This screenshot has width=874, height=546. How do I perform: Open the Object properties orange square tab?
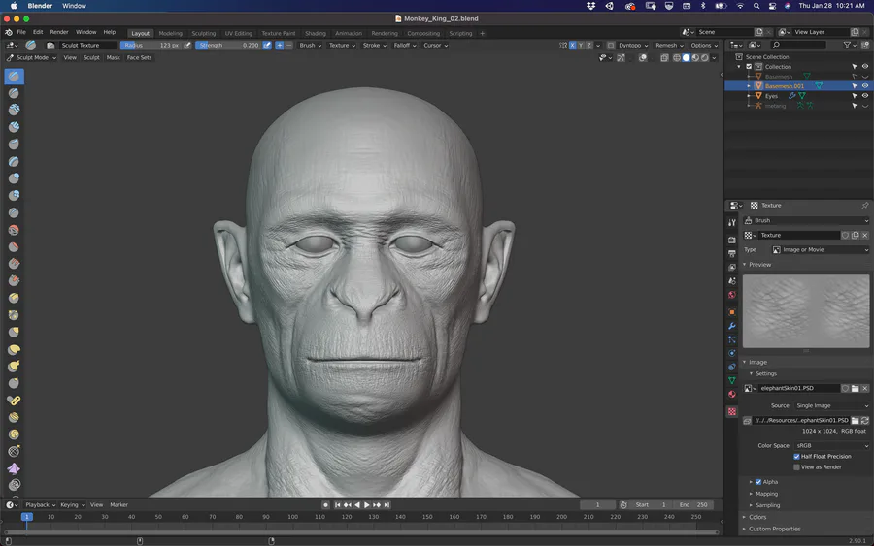pyautogui.click(x=732, y=312)
